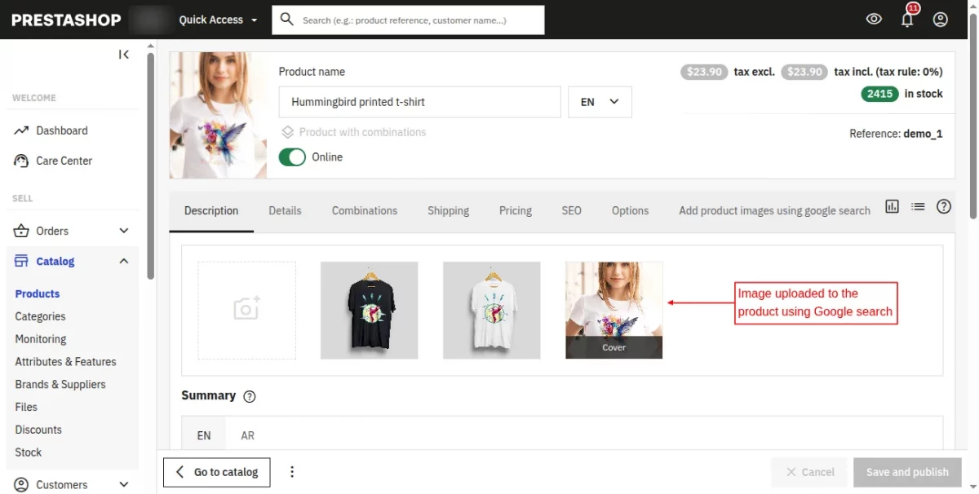The image size is (979, 494).
Task: Switch to the Description tab
Action: tap(211, 210)
